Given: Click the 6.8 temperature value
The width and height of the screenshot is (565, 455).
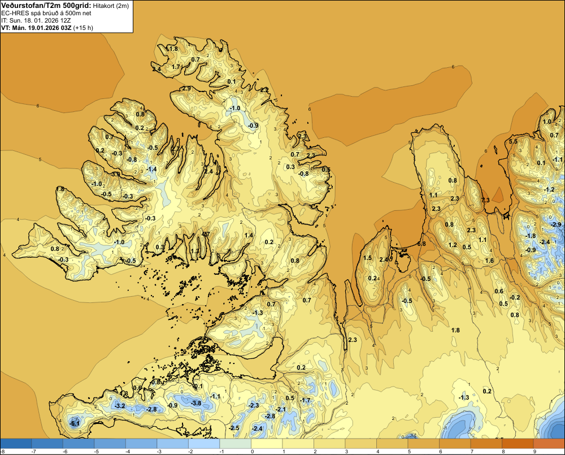Looking at the screenshot, I should [x=421, y=244].
